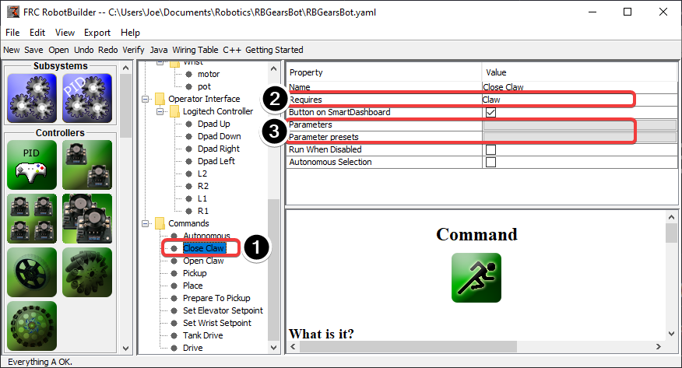Click the PID Controller gamepad icon
The image size is (682, 368).
click(33, 164)
